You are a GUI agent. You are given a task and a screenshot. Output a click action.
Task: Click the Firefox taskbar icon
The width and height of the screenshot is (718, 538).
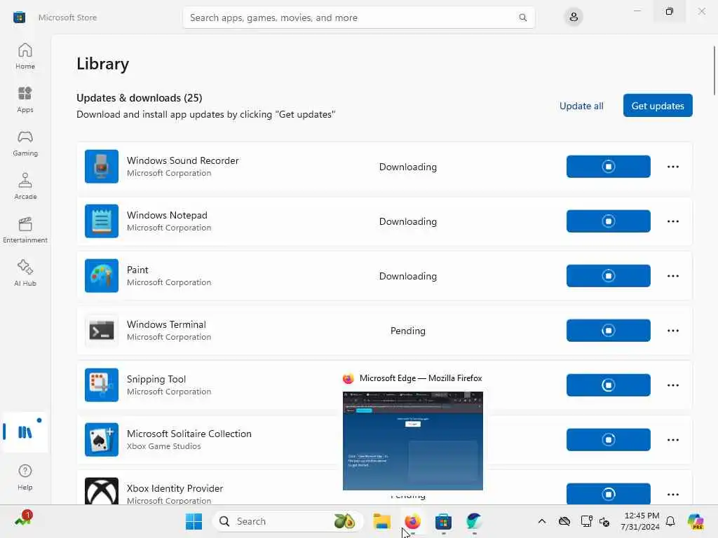click(412, 521)
